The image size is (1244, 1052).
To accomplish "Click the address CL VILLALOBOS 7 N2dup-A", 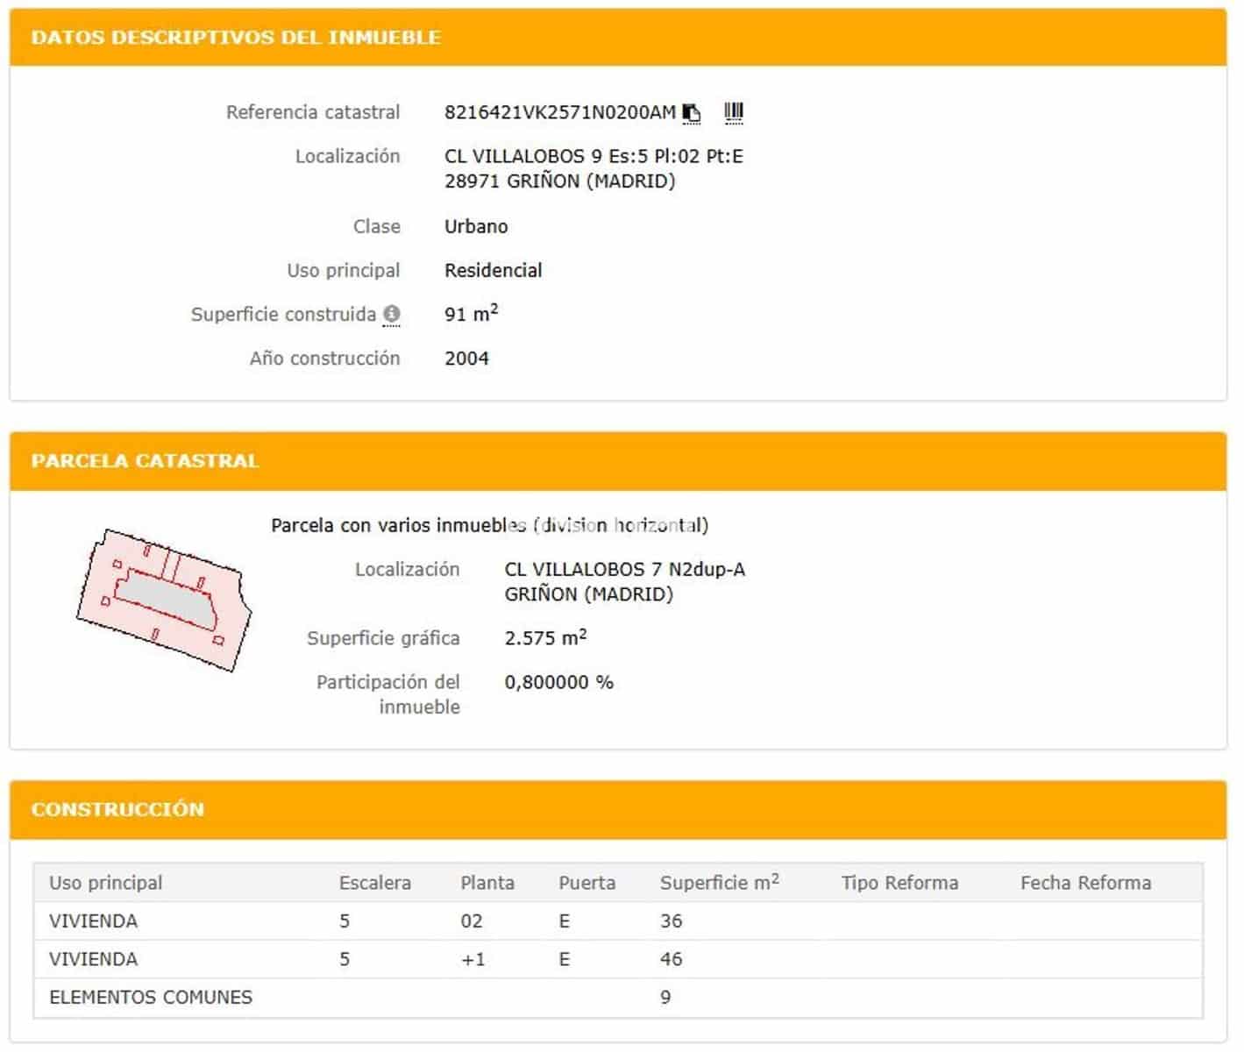I will [x=622, y=569].
